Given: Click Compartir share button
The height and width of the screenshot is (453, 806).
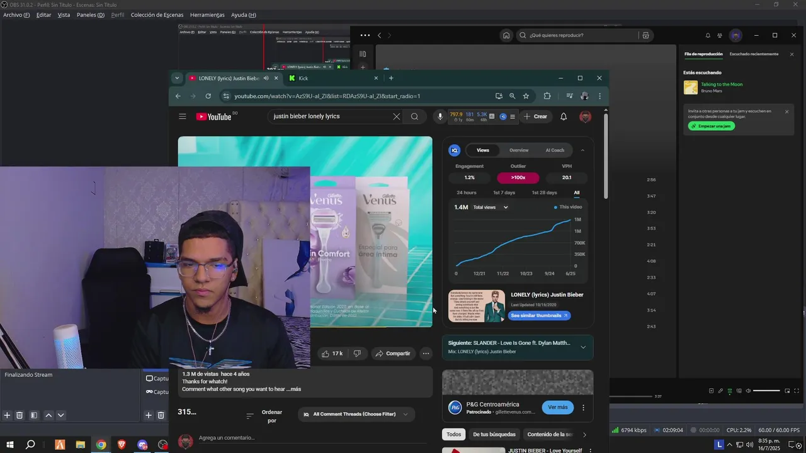Looking at the screenshot, I should 392,354.
